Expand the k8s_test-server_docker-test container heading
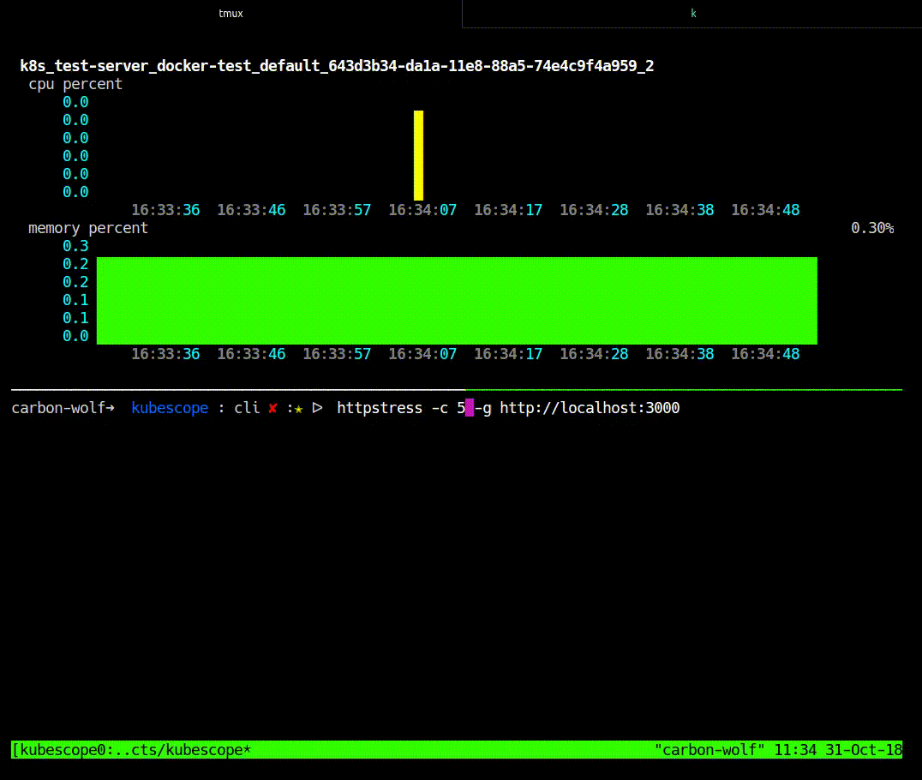 tap(336, 65)
